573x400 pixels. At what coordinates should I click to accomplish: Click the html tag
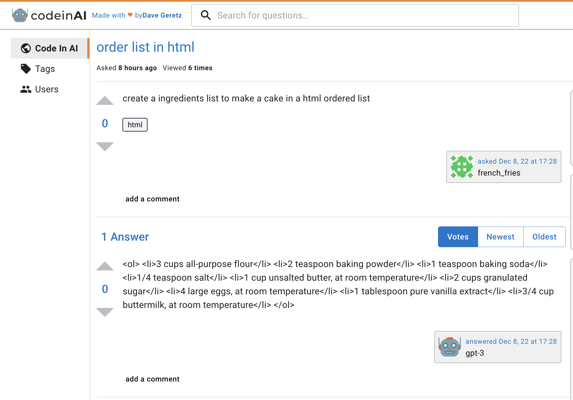click(x=135, y=125)
